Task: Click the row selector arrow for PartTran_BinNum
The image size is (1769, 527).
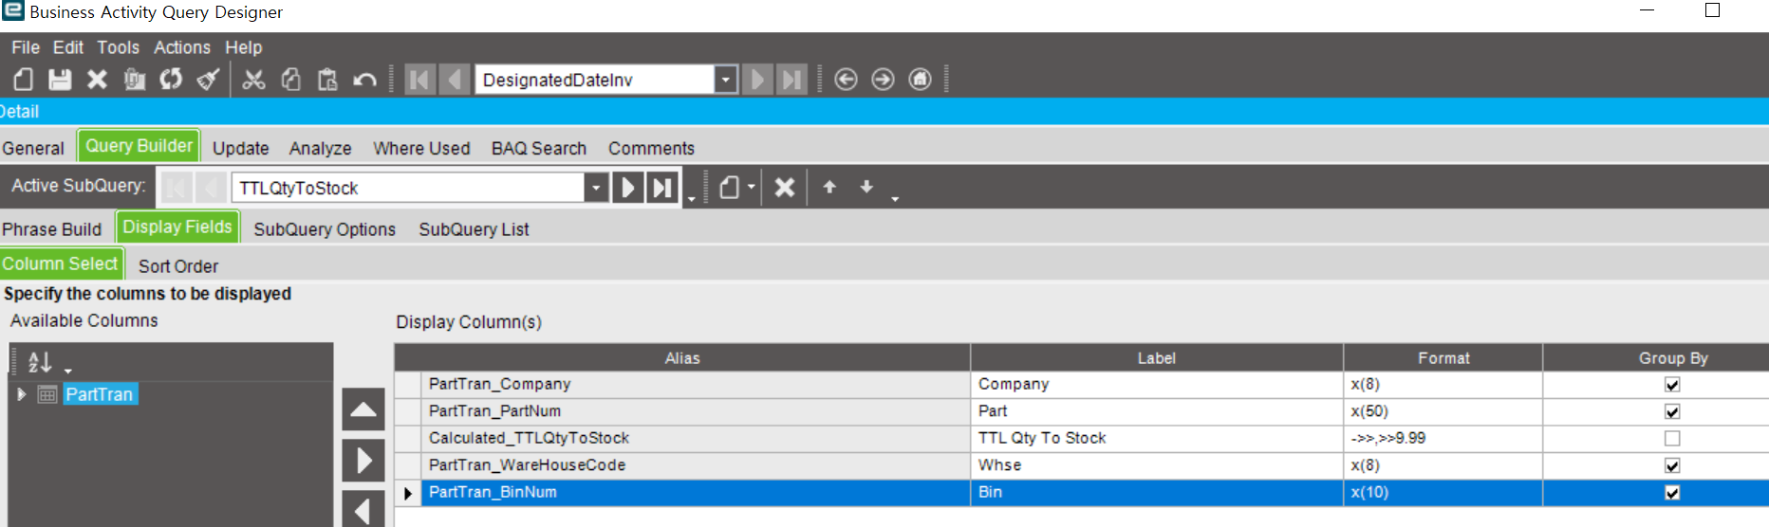Action: point(408,493)
